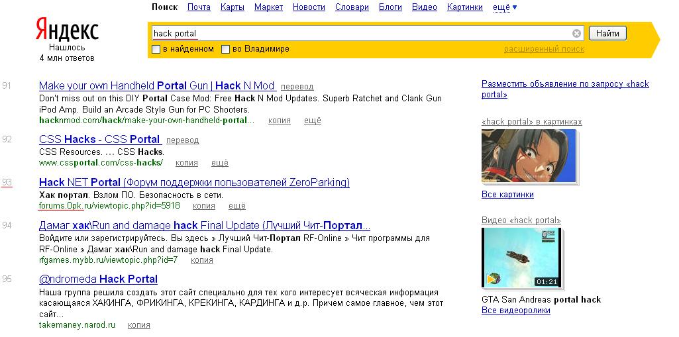
Task: Click 'ещё' for the cssportal.com result
Action: (x=219, y=163)
